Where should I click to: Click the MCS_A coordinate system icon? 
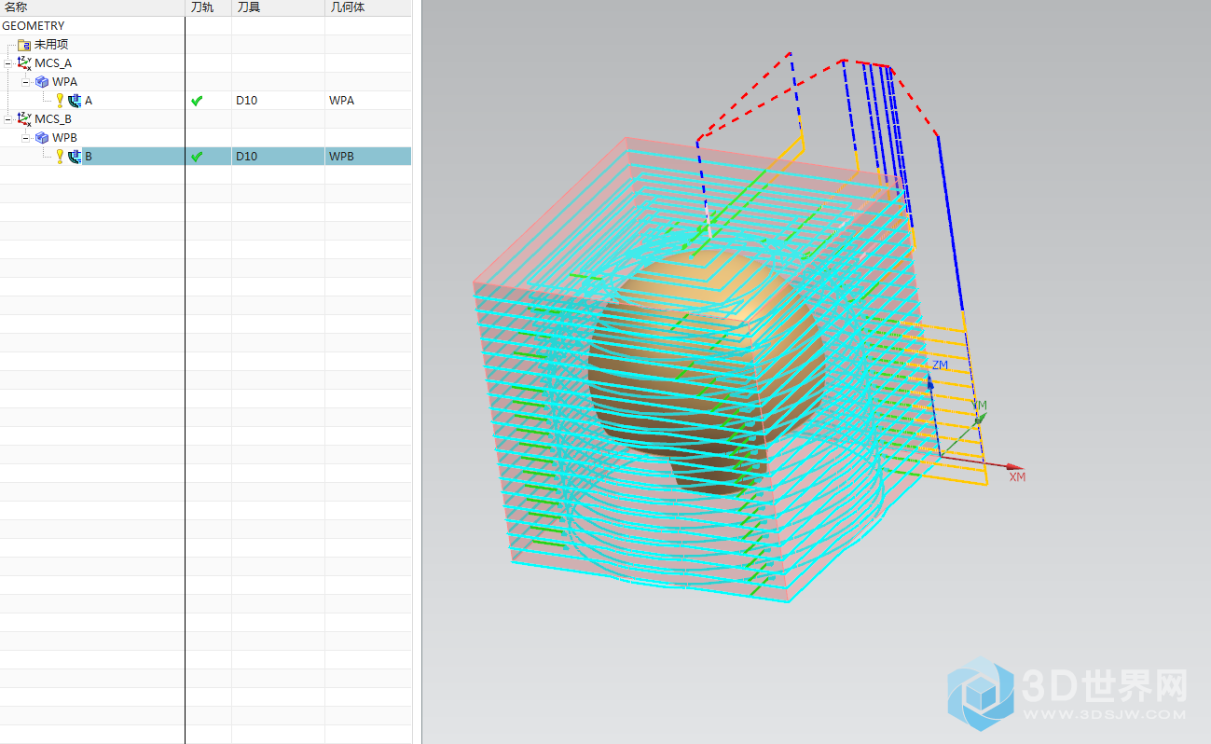tap(24, 63)
